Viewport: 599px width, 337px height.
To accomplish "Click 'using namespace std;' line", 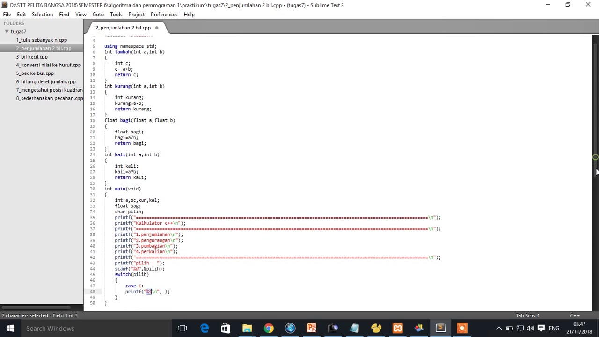I will (131, 46).
